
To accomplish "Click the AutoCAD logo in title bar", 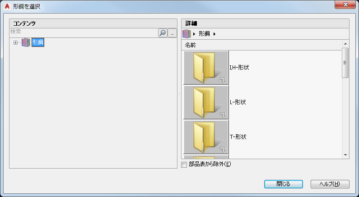I will click(x=7, y=6).
